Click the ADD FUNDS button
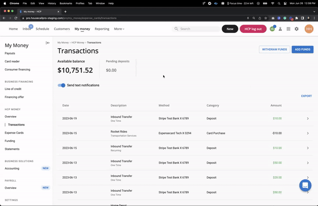This screenshot has height=206, width=318. click(x=303, y=49)
